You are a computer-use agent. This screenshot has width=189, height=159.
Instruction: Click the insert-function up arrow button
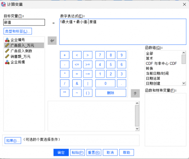point(135,93)
